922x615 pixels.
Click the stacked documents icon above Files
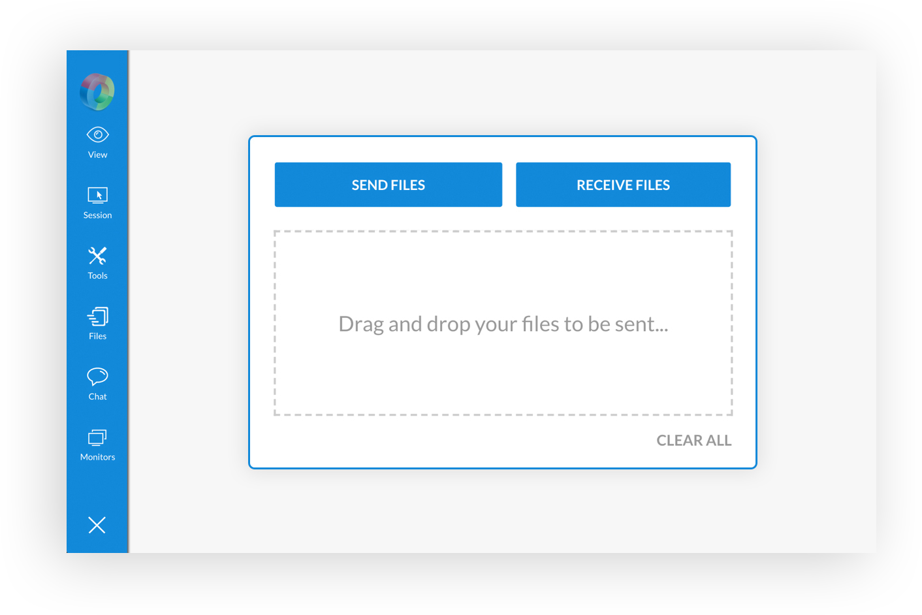pos(97,317)
